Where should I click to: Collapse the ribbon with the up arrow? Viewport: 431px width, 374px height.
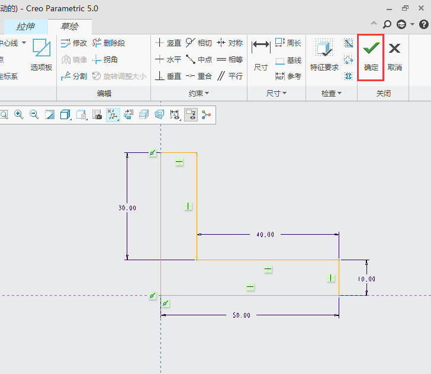[374, 23]
